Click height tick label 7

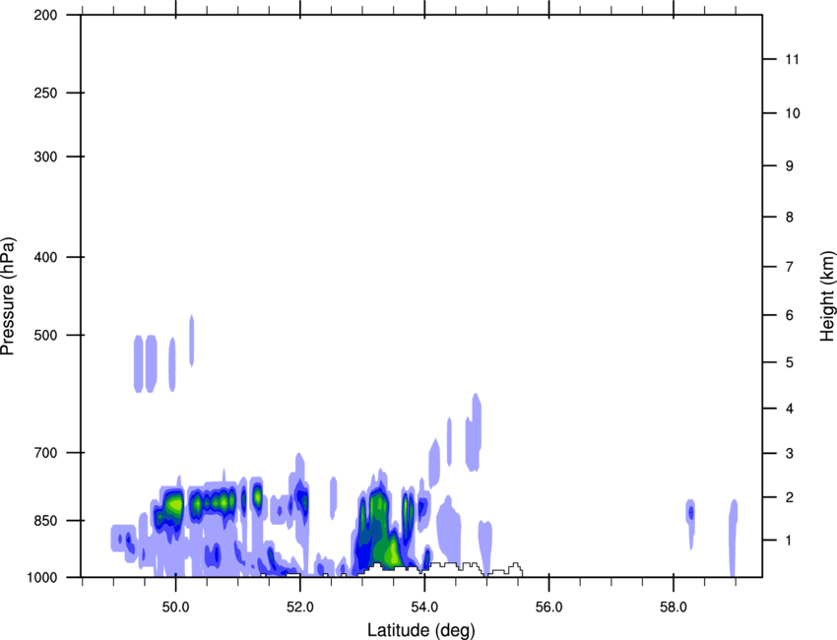coord(790,267)
